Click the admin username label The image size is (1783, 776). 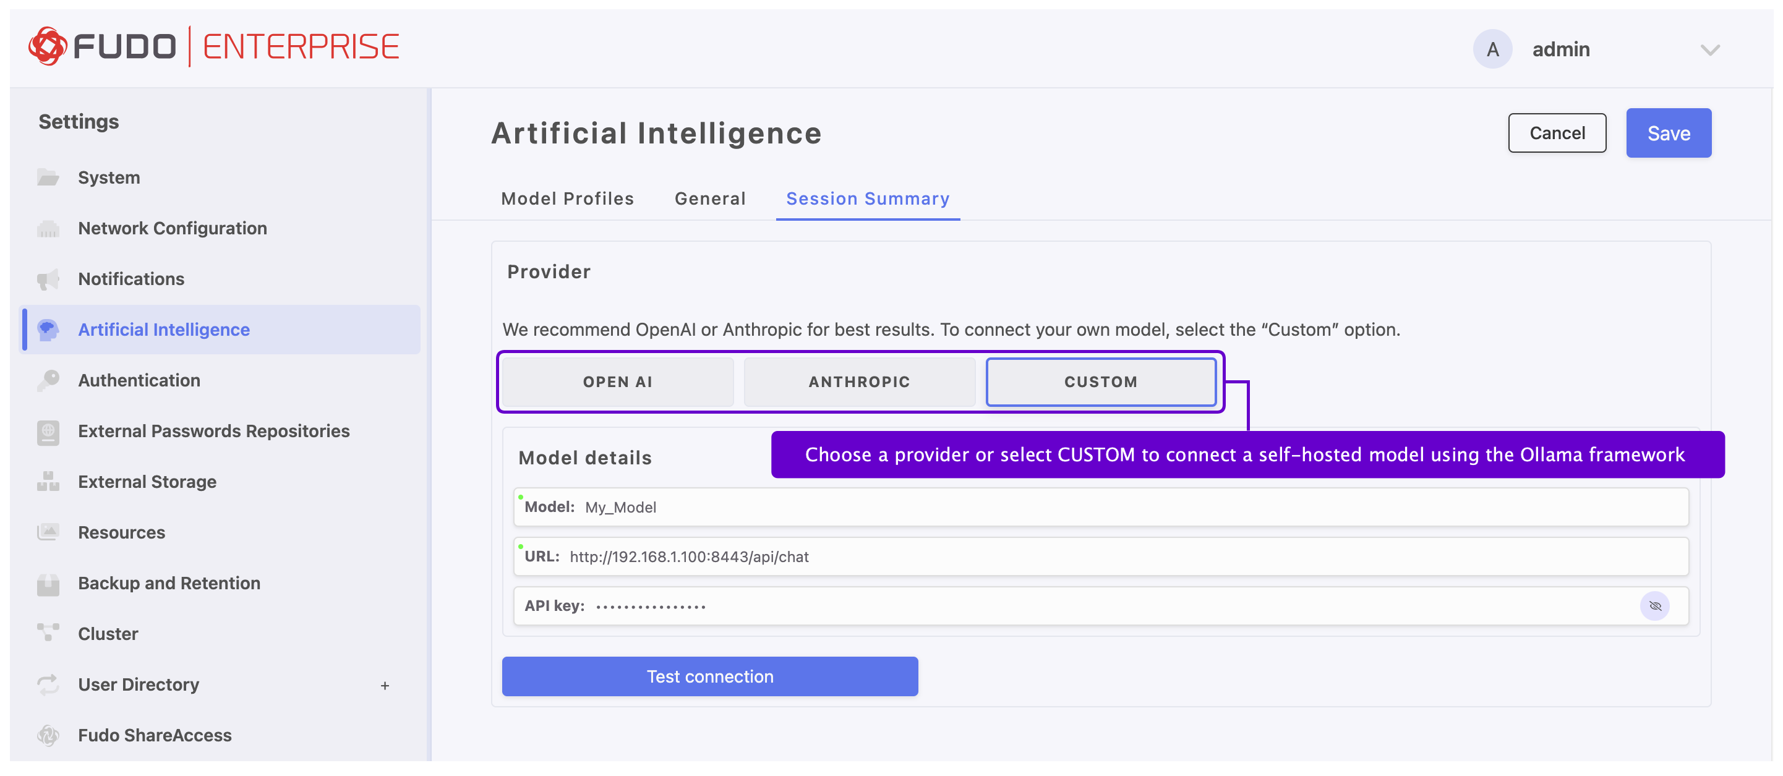click(1561, 50)
